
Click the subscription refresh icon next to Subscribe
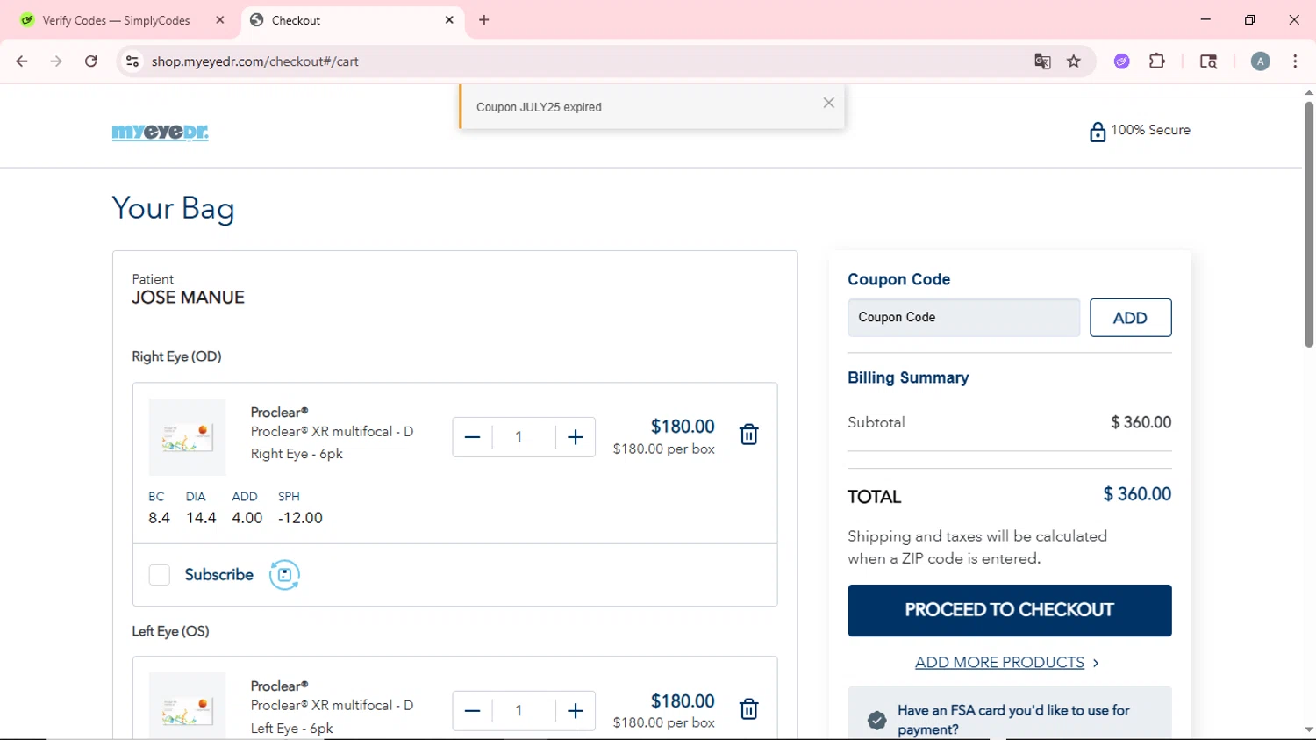pos(284,575)
